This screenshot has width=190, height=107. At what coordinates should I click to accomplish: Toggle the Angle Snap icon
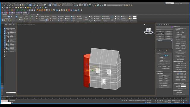(x=56, y=5)
